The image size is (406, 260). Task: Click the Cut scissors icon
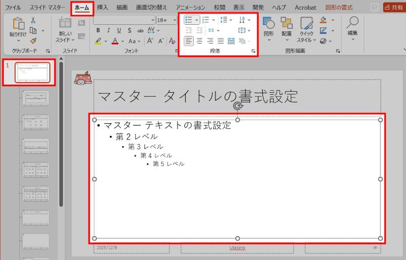point(33,20)
